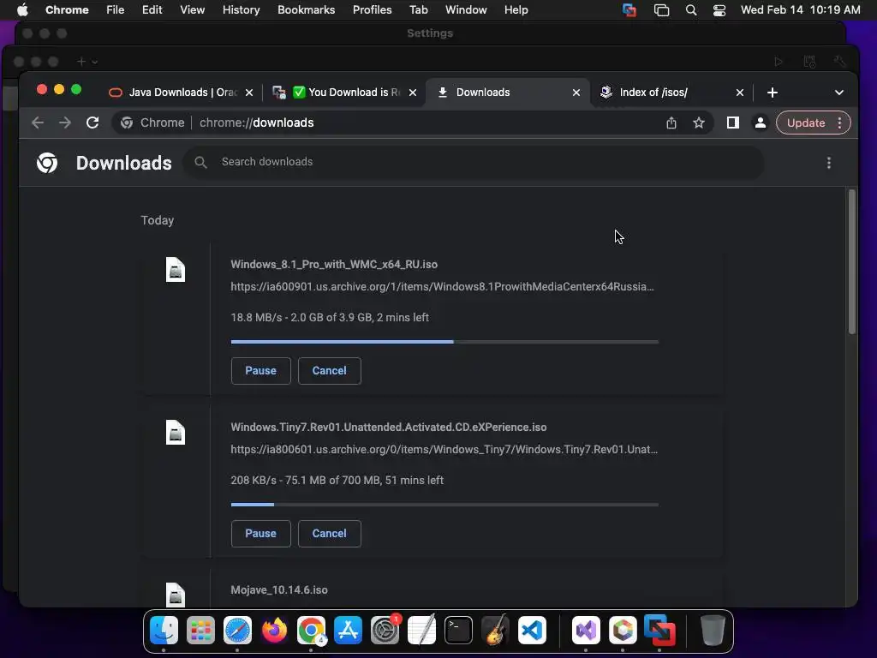The image size is (877, 658).
Task: Cancel the Windows_8.1 ISO download
Action: (x=330, y=371)
